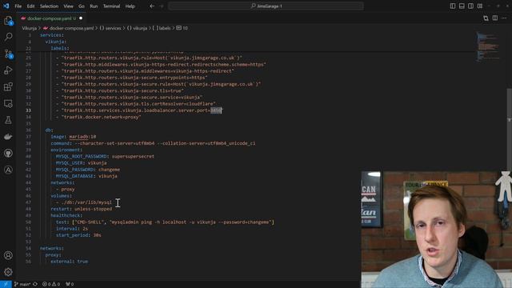Click the 'external: true' line
The image size is (512, 288).
(x=70, y=262)
